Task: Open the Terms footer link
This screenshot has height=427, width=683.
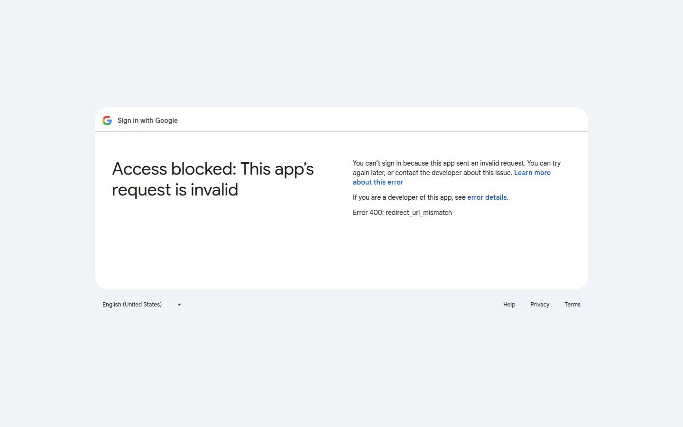Action: click(x=572, y=305)
